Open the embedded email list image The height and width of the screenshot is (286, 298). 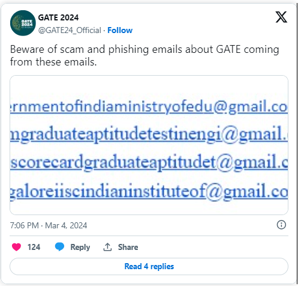tap(149, 145)
